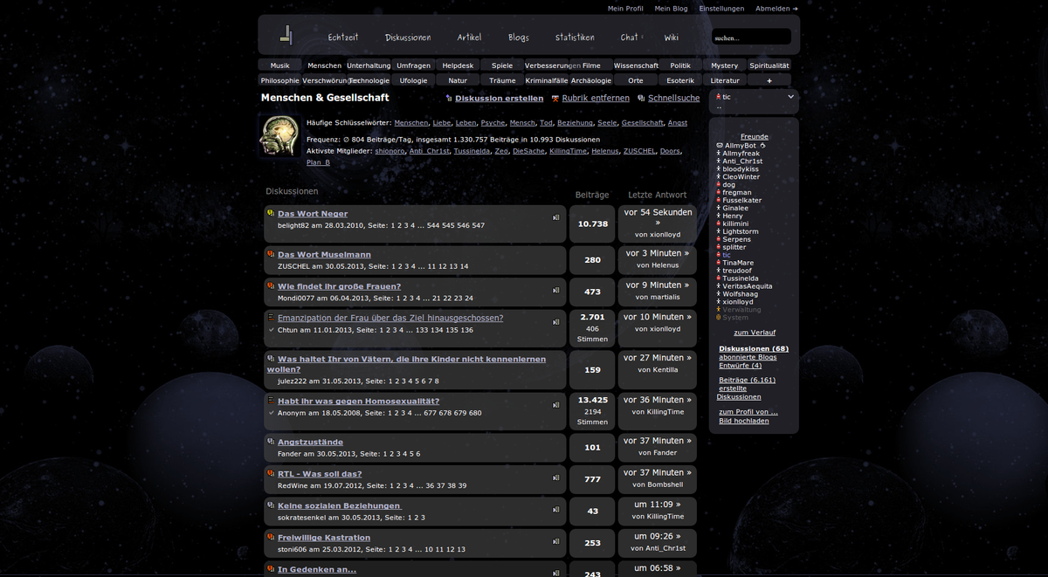Focus the 'suchen...' search field

click(x=751, y=38)
